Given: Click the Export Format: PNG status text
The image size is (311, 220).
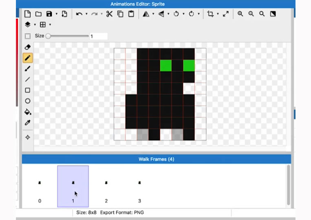Looking at the screenshot, I should 122,213.
